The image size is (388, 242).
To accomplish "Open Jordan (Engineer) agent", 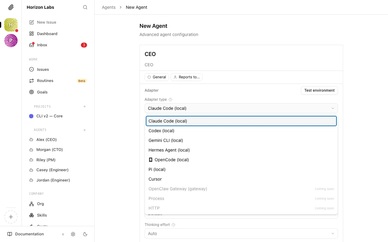I will pos(58,180).
